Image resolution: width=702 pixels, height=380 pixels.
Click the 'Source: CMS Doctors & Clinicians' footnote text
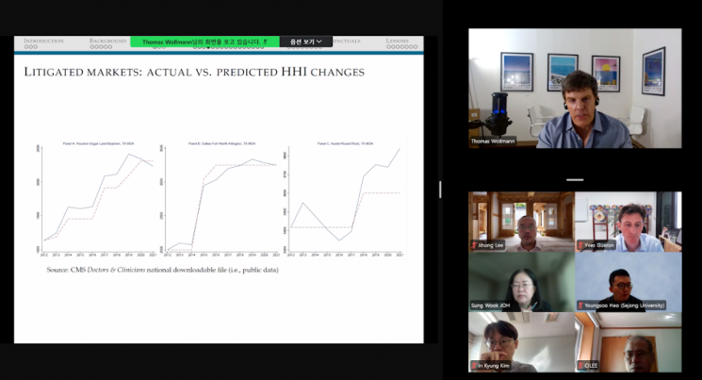162,270
